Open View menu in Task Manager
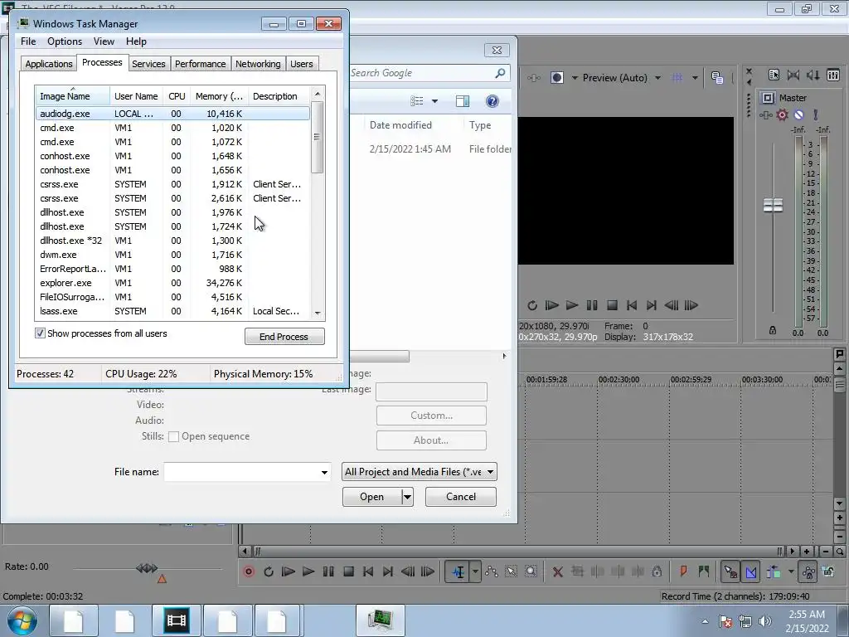Viewport: 849px width, 637px height. coord(104,41)
